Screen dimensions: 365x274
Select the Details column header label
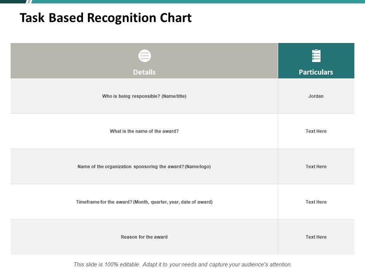[144, 72]
